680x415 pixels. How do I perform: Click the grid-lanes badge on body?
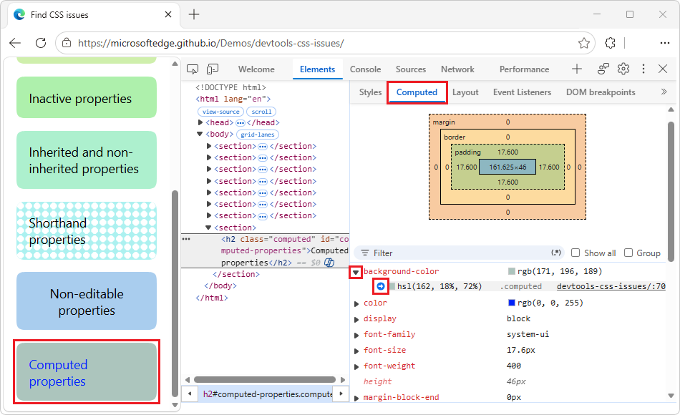point(258,135)
